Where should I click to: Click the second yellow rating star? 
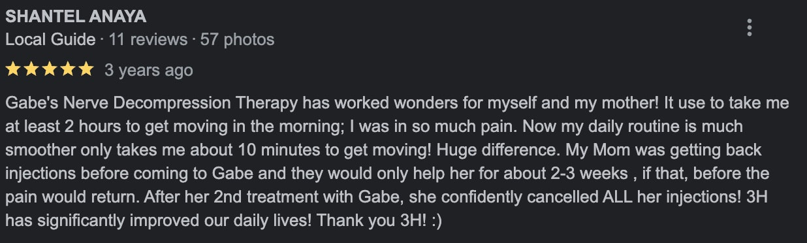coord(31,69)
